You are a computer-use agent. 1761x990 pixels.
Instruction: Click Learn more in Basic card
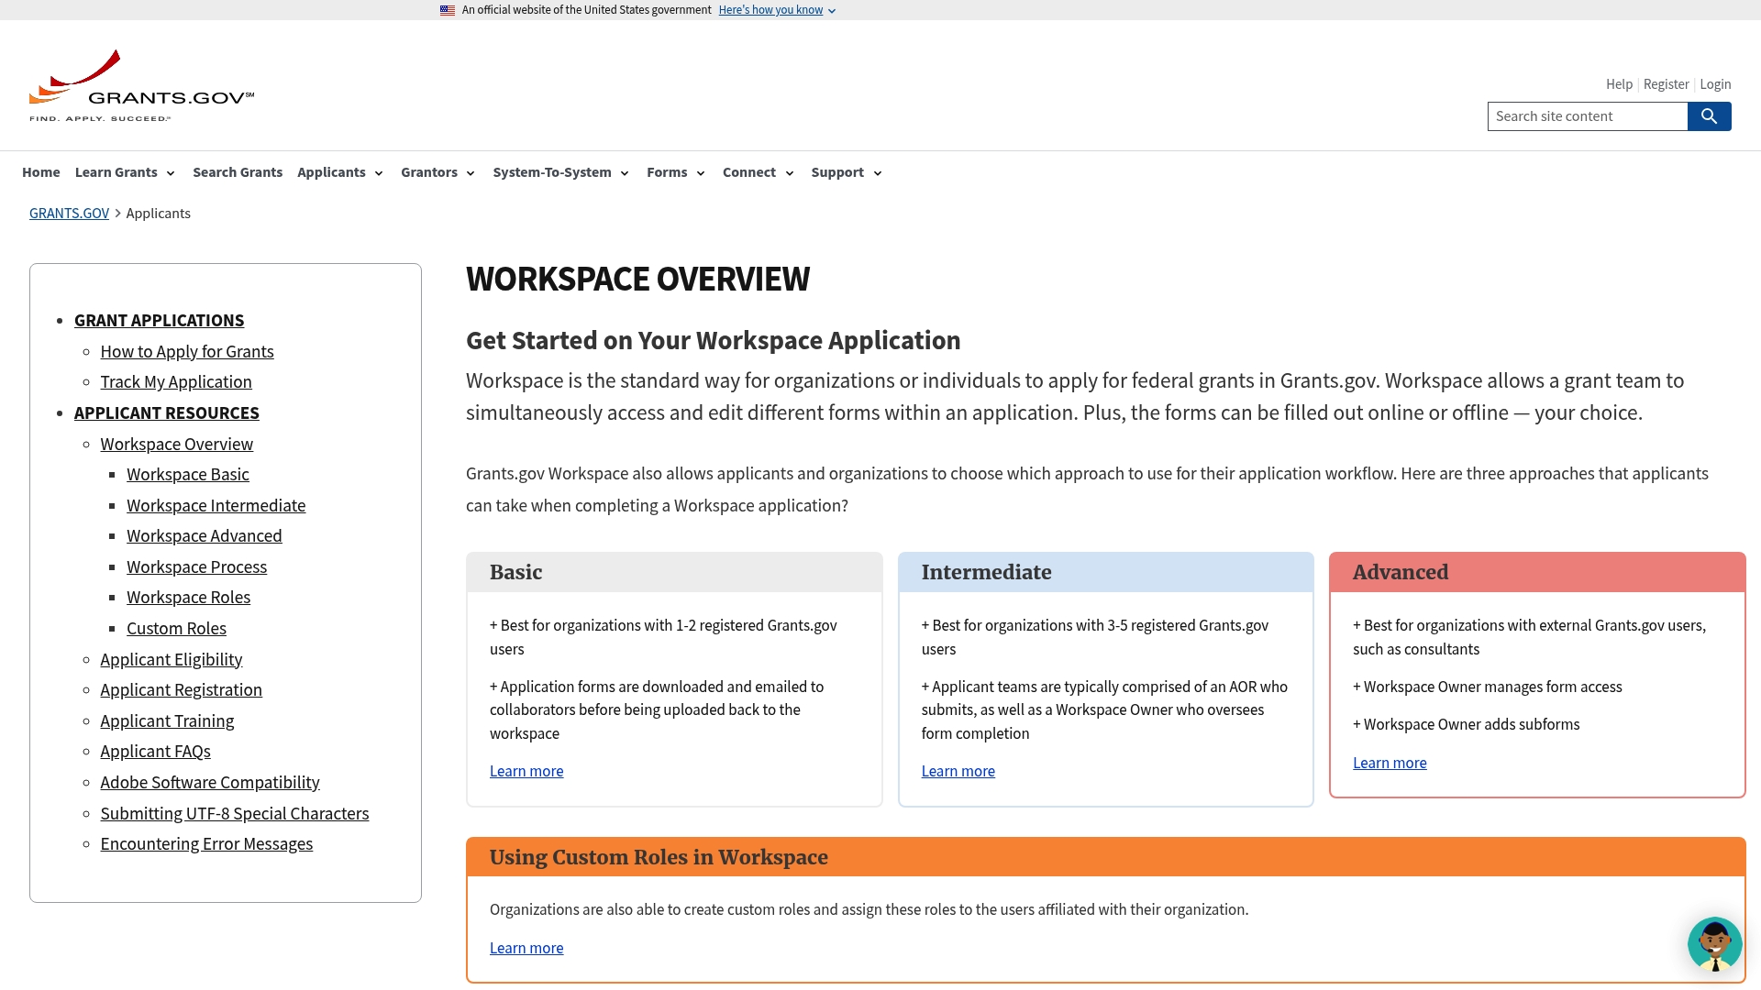(526, 772)
